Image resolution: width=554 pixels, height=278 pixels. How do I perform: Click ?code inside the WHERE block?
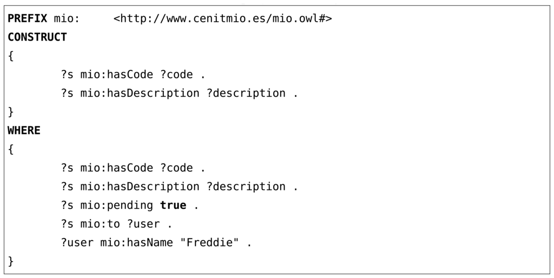tap(176, 168)
